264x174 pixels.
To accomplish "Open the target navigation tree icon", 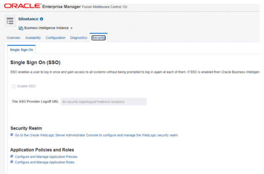I will [10, 21].
